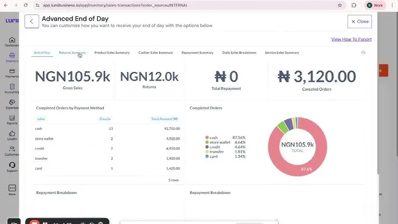This screenshot has width=398, height=224.
Task: Click the browser back arrow
Action: tap(6, 5)
